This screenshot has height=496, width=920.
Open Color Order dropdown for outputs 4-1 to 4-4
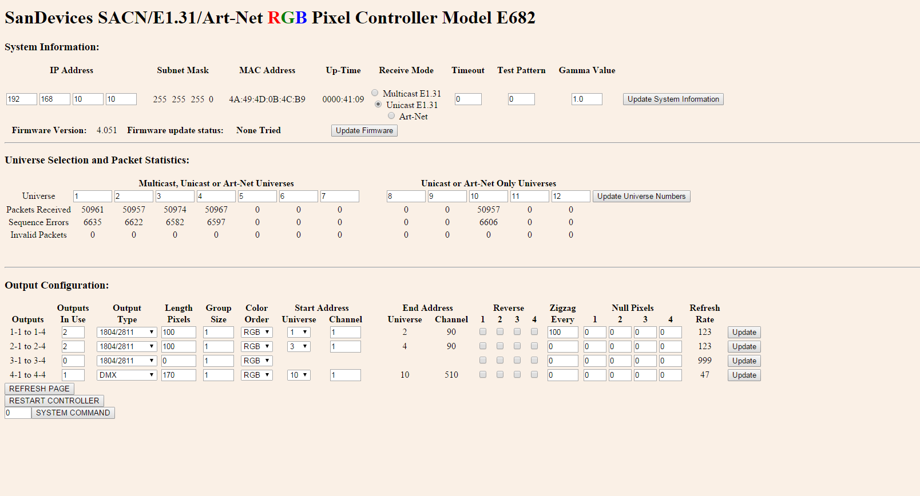pyautogui.click(x=256, y=375)
